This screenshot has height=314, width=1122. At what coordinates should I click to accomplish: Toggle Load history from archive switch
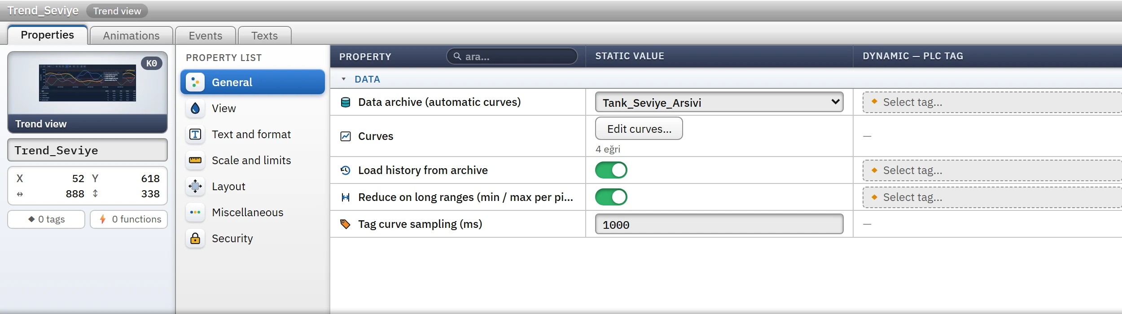click(x=611, y=170)
